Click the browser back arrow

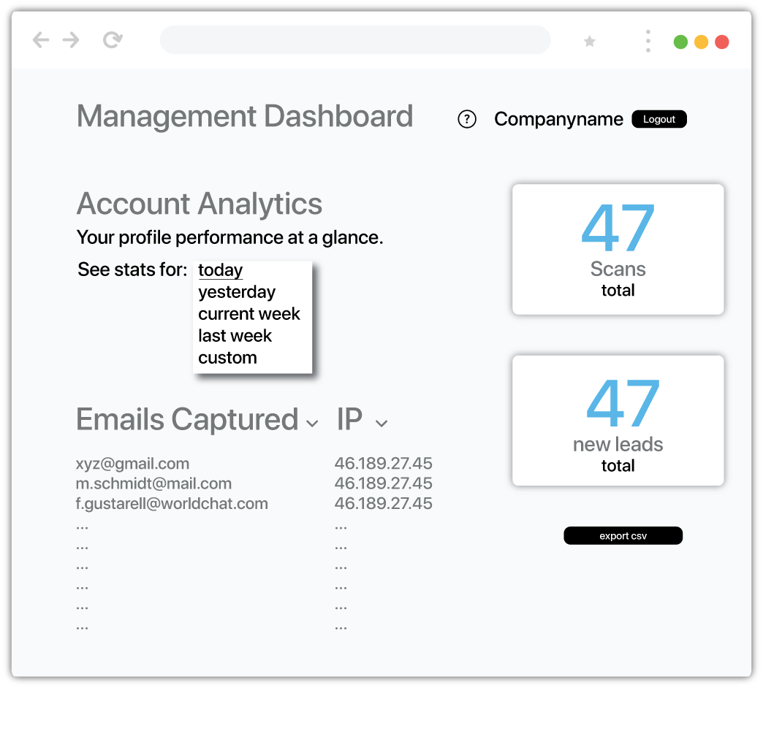[x=41, y=40]
